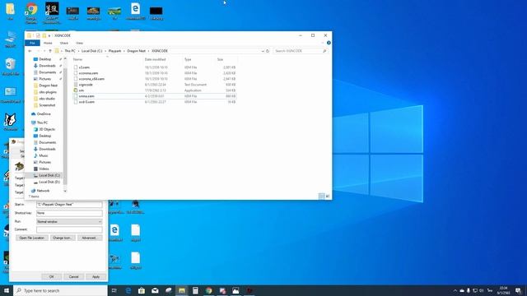The width and height of the screenshot is (527, 296).
Task: Click the Start in path field
Action: click(x=69, y=205)
